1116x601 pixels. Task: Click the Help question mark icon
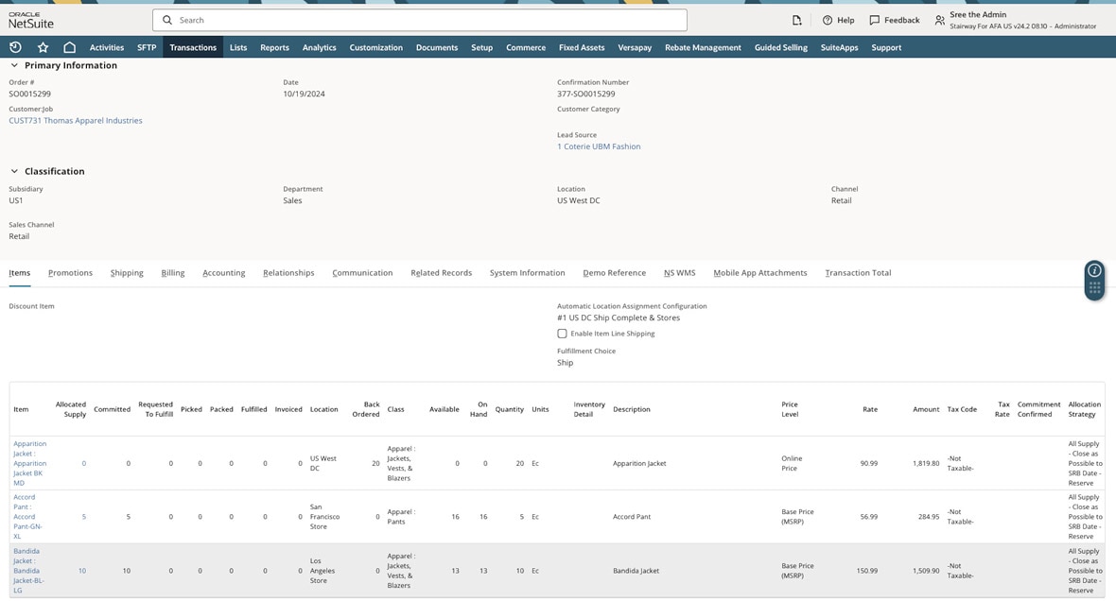coord(827,20)
